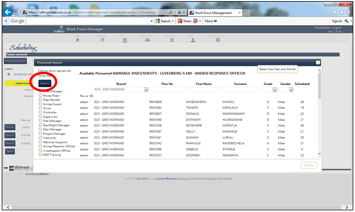Open the Google toolbar wrench settings
The height and width of the screenshot is (212, 355).
[x=346, y=21]
